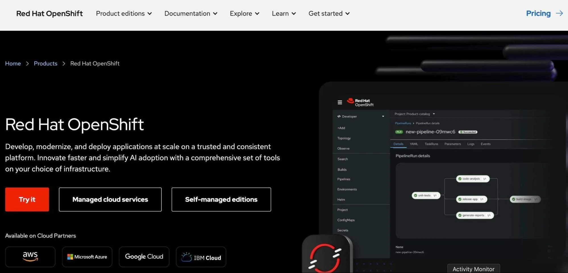Screen dimensions: 568x273
Task: Choose the Google Cloud partner tile
Action: (144, 257)
